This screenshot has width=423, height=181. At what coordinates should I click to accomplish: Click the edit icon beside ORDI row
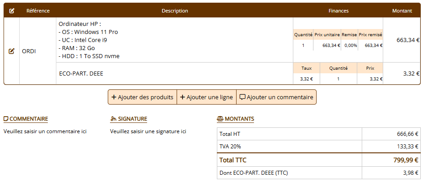12,51
